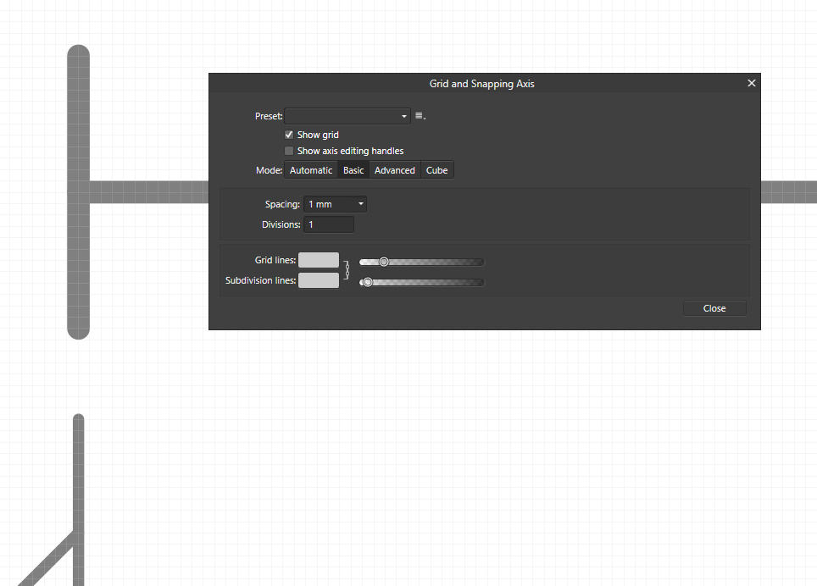Viewport: 817px width, 586px height.
Task: Click the Divisions input field
Action: tap(329, 224)
